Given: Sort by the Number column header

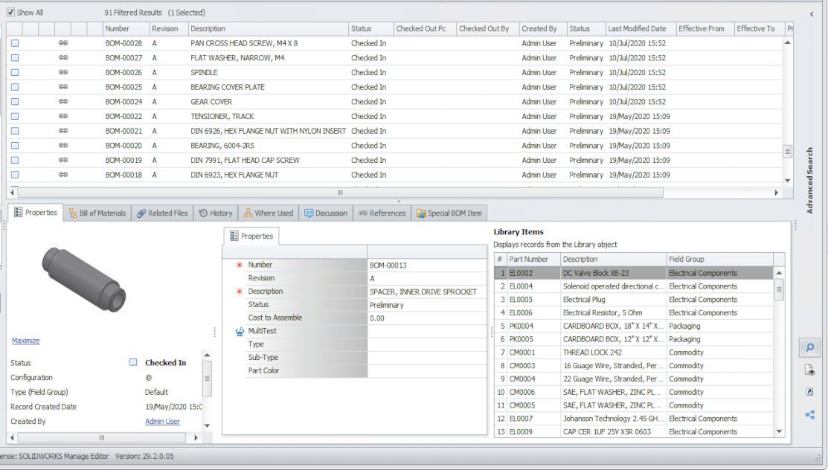Looking at the screenshot, I should click(126, 28).
